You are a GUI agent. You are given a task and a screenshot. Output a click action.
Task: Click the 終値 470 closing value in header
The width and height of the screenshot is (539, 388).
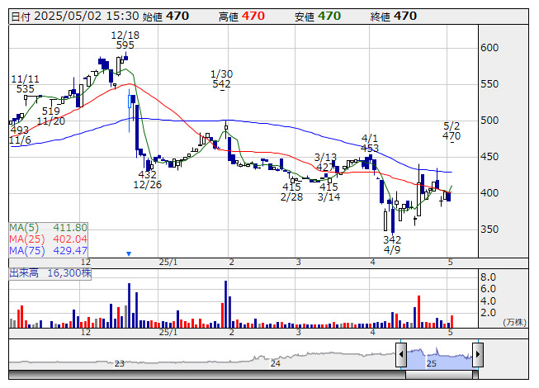tap(394, 17)
